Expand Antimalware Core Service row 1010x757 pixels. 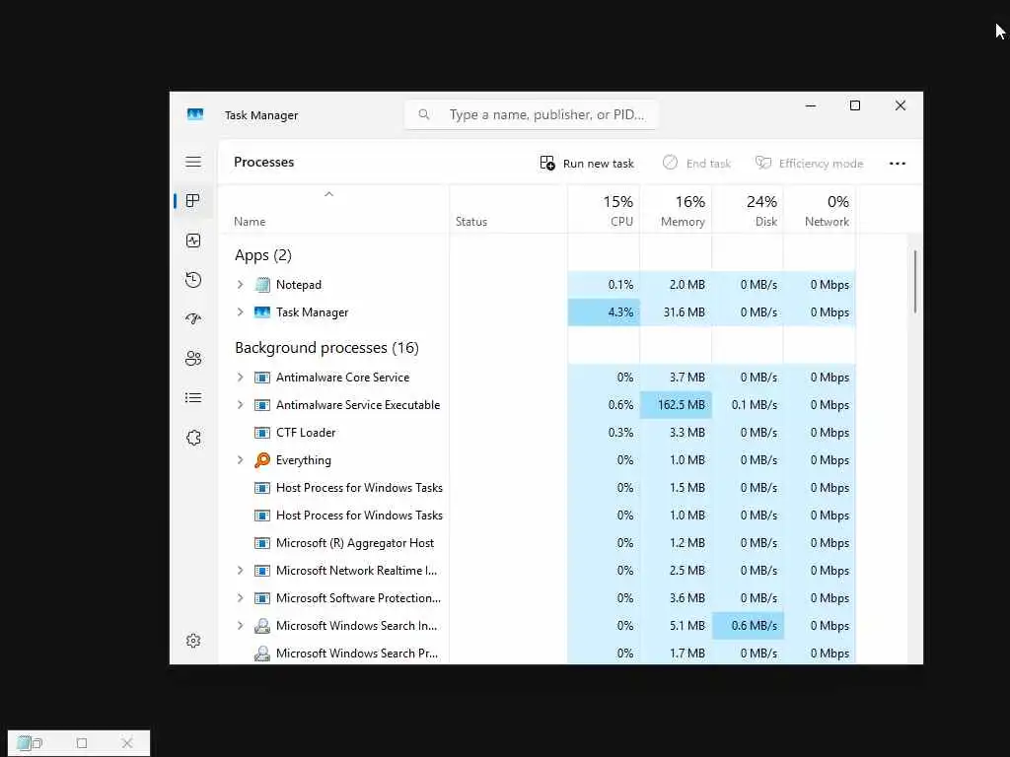click(x=241, y=378)
